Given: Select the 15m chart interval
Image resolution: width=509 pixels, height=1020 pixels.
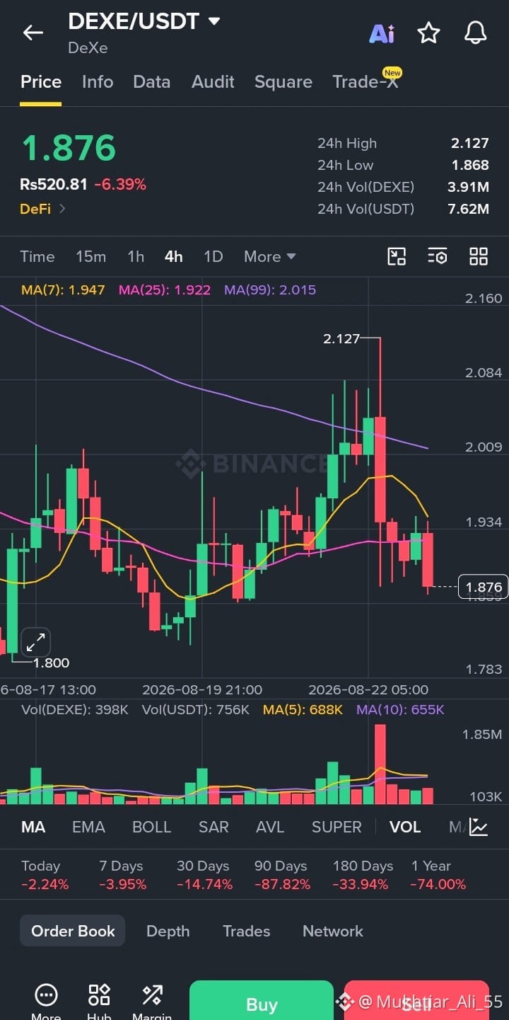Looking at the screenshot, I should pos(90,256).
